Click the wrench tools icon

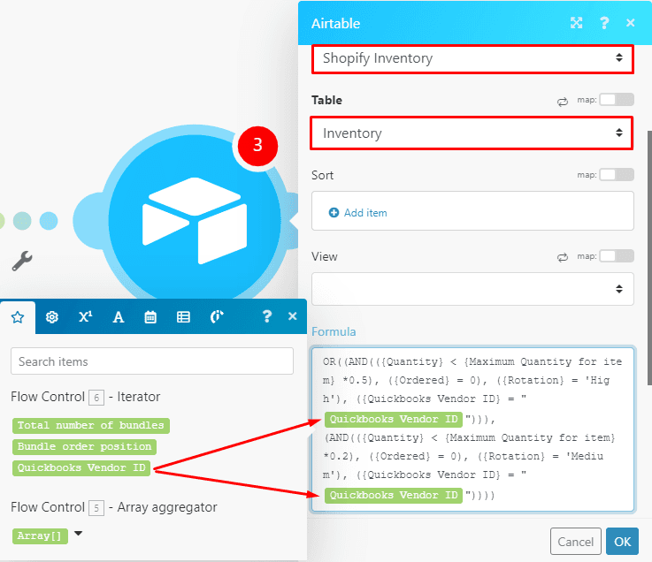click(22, 260)
